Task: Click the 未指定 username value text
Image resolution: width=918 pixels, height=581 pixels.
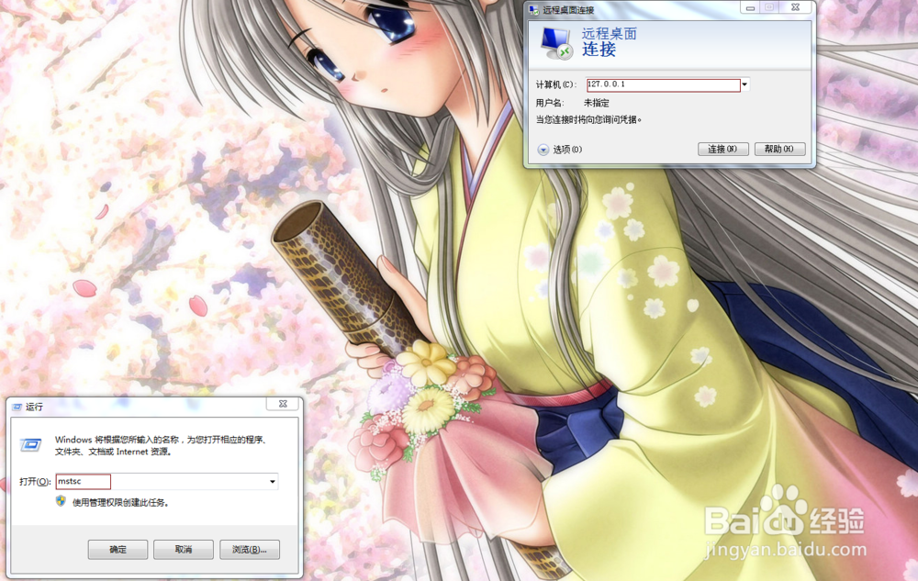Action: click(x=597, y=103)
